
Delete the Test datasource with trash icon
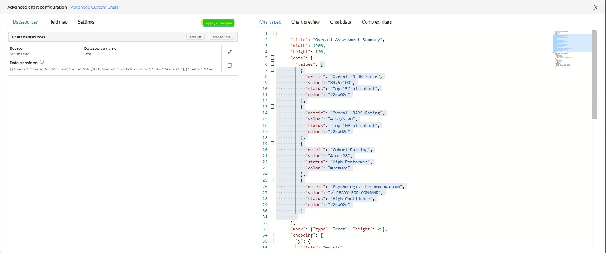click(230, 65)
